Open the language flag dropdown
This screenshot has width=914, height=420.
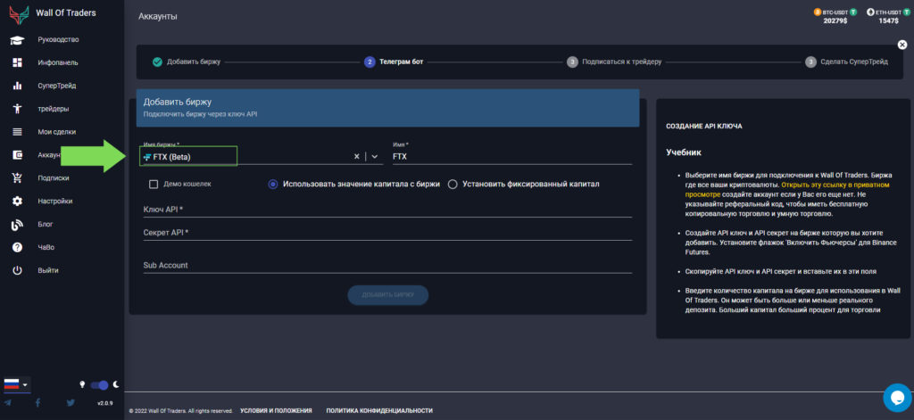pyautogui.click(x=16, y=384)
